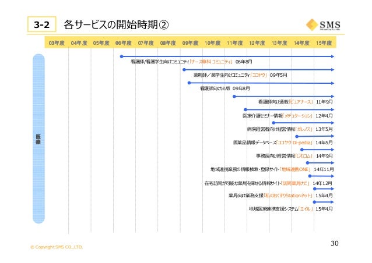This screenshot has width=372, height=263.
Task: Click the date 11年9月
Action: tap(324, 102)
